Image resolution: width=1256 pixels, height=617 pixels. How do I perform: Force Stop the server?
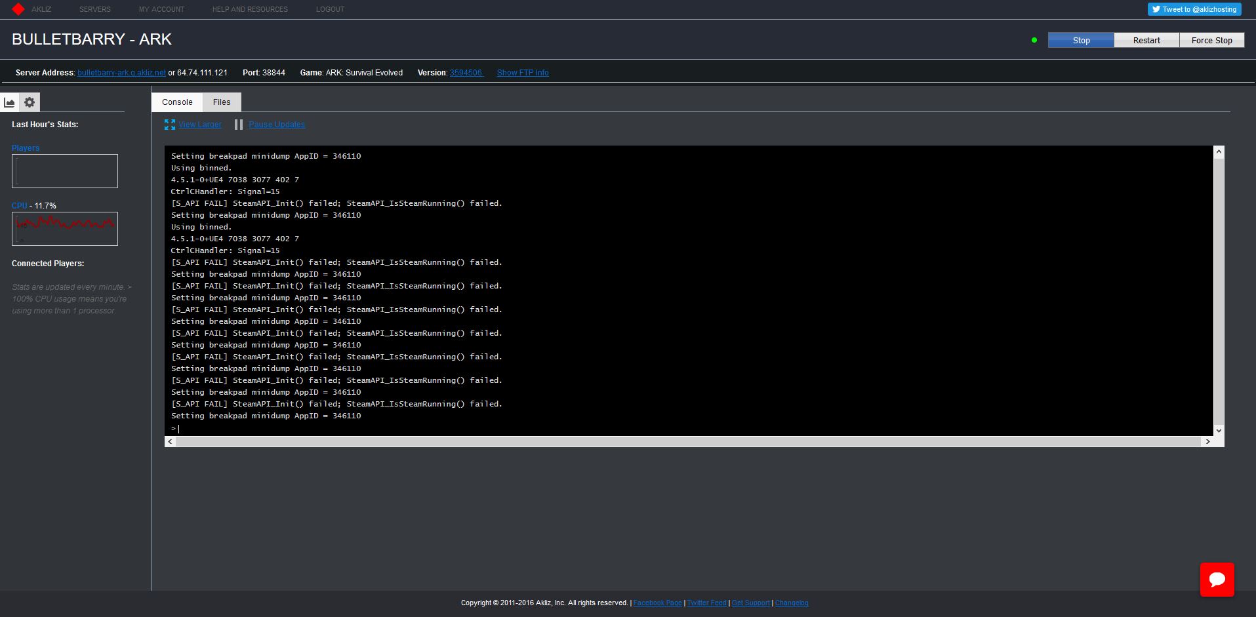(1211, 40)
